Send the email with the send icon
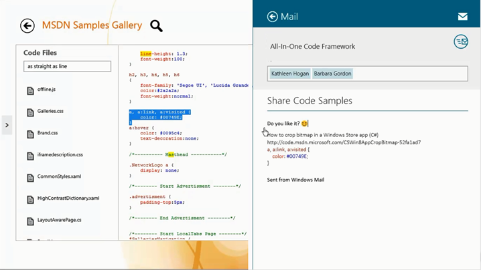 (461, 41)
